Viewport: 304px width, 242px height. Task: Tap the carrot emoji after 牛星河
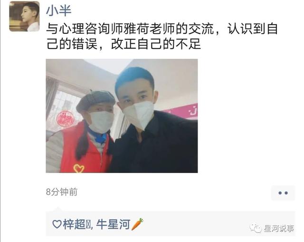click(137, 224)
